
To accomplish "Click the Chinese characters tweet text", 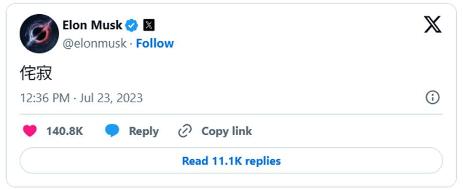I will [36, 73].
